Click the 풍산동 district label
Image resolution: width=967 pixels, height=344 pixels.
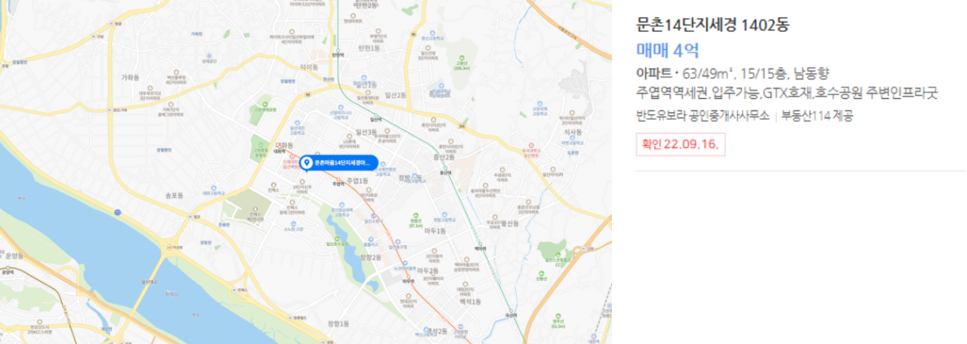pos(511,224)
